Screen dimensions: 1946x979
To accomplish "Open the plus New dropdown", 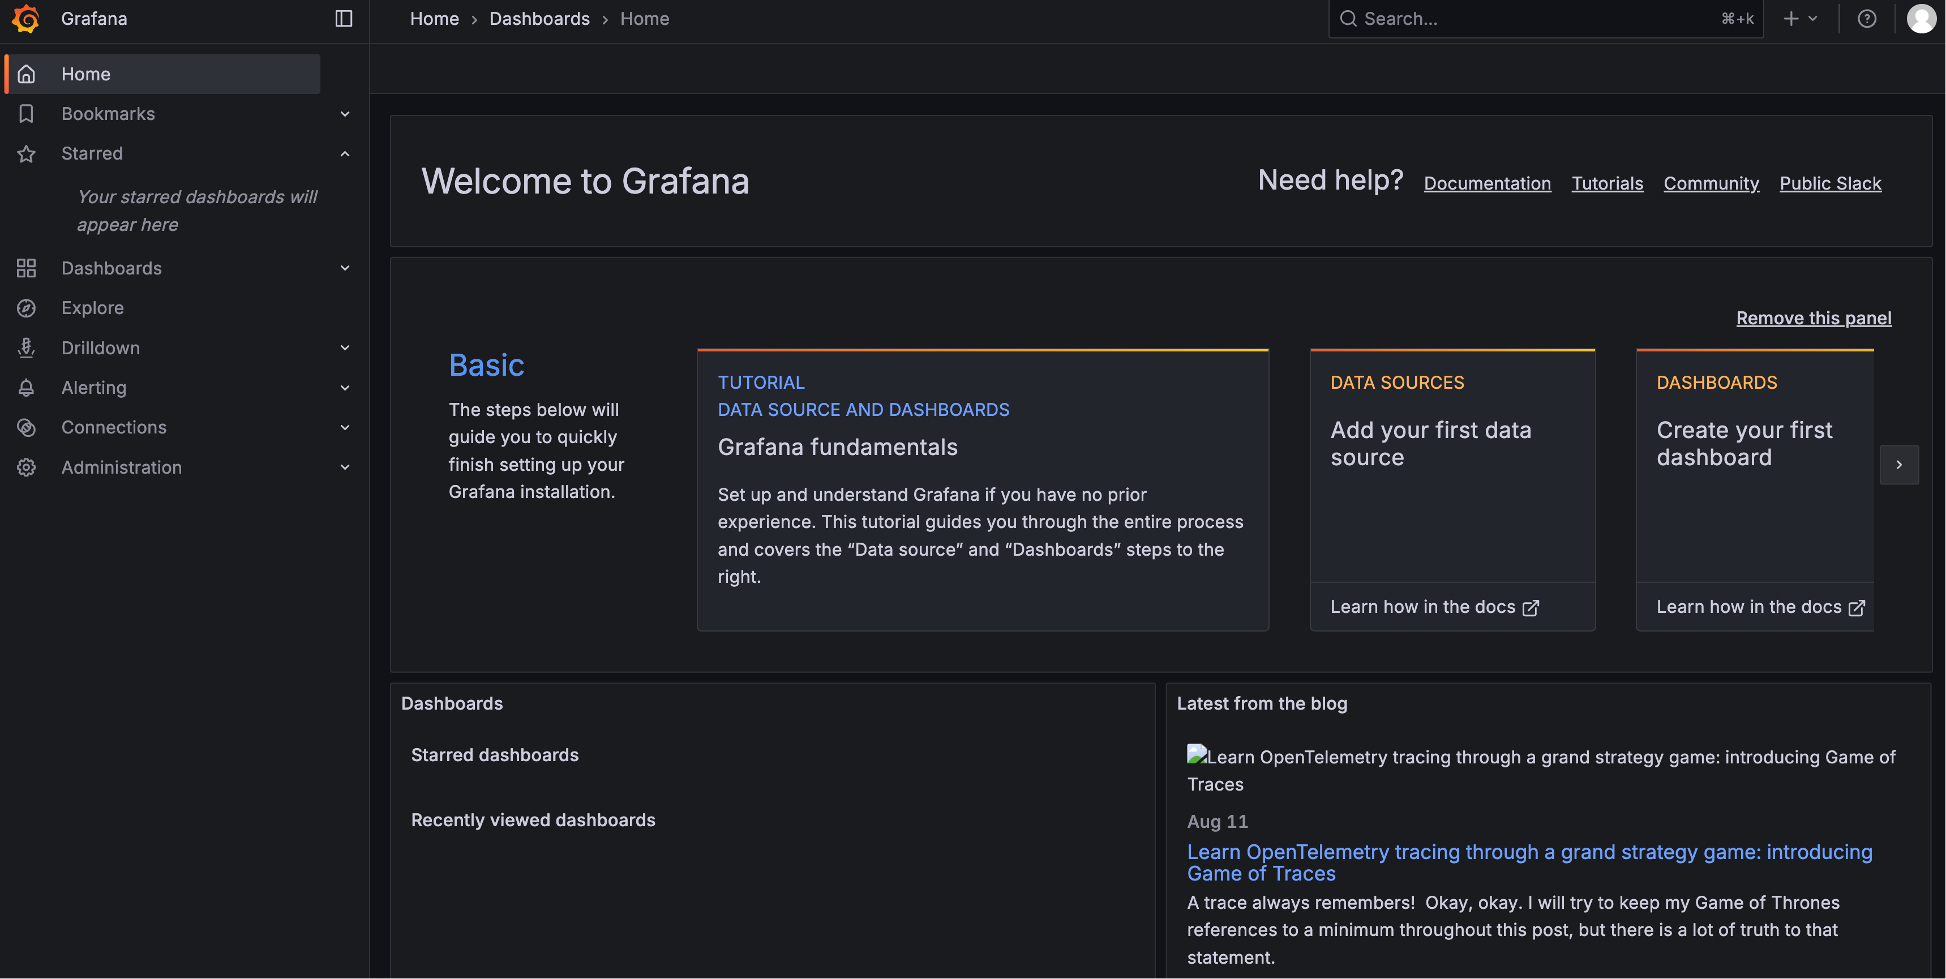I will point(1799,19).
